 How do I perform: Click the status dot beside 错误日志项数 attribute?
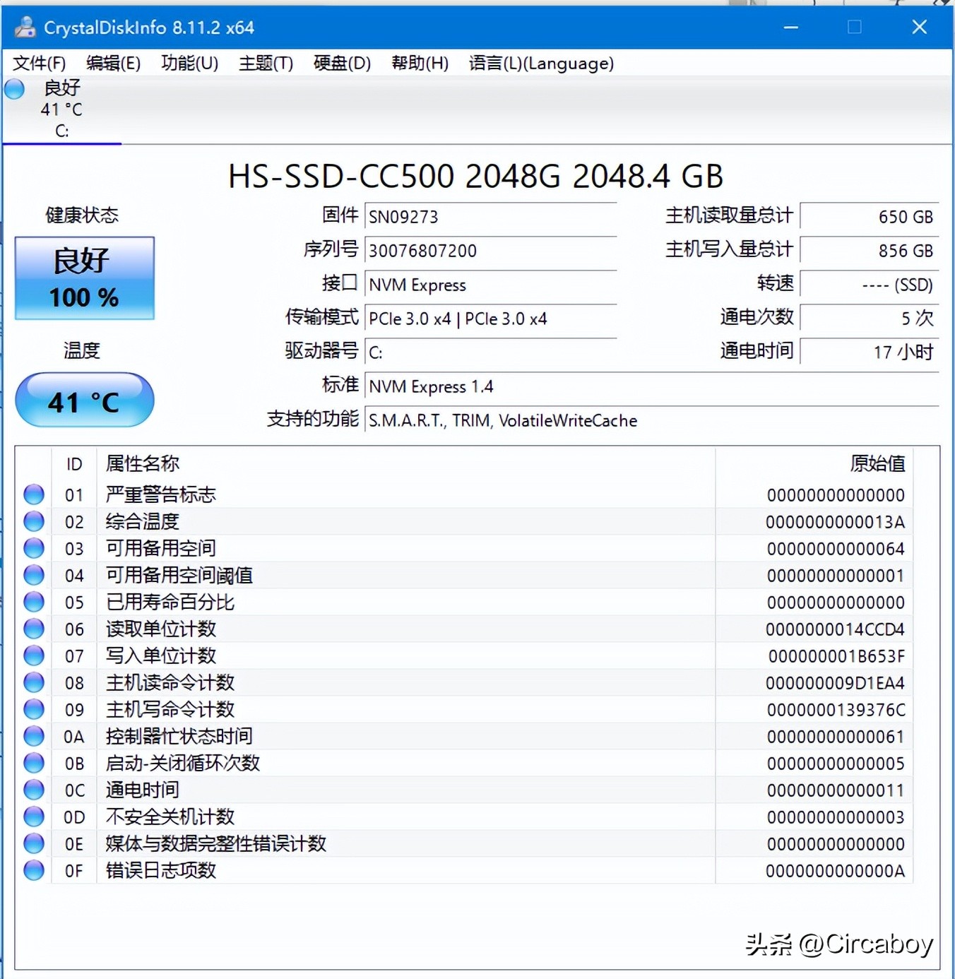33,870
